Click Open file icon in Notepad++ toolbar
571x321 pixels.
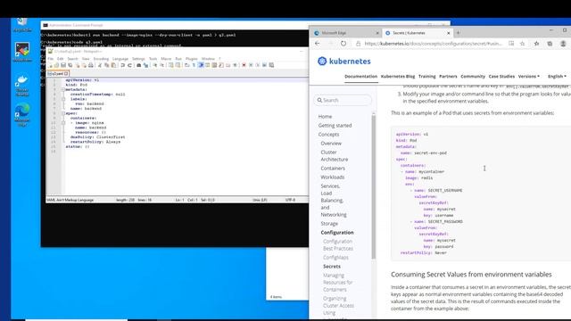pyautogui.click(x=57, y=65)
